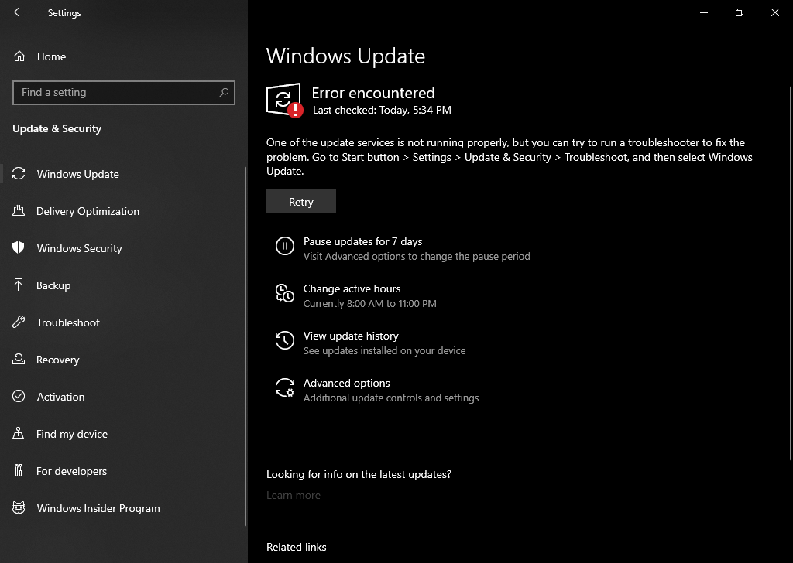Click the Windows Update sync icon in sidebar
Viewport: 793px width, 563px height.
tap(19, 174)
